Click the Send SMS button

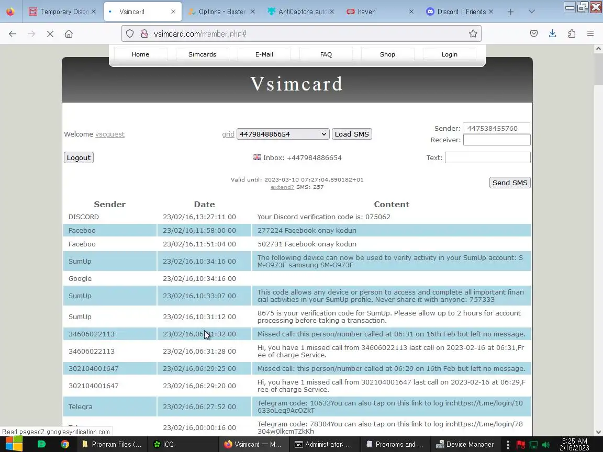click(510, 183)
